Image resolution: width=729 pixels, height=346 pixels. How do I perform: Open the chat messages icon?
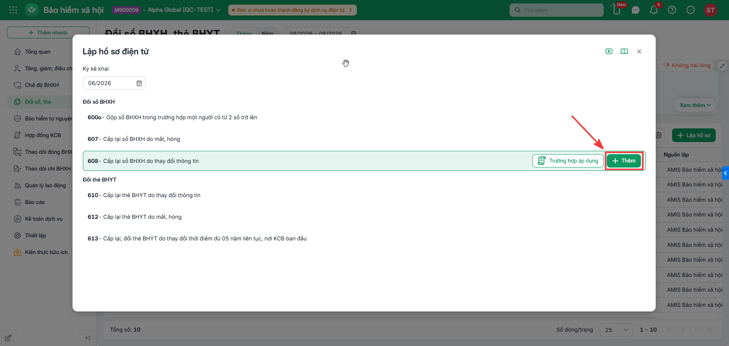pyautogui.click(x=636, y=10)
